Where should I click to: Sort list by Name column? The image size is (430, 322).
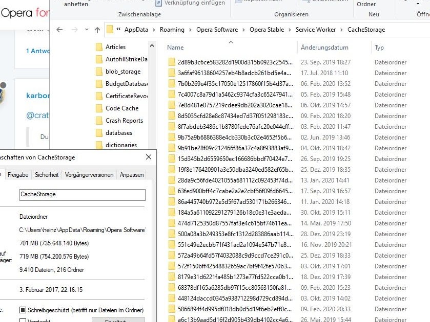coord(175,48)
